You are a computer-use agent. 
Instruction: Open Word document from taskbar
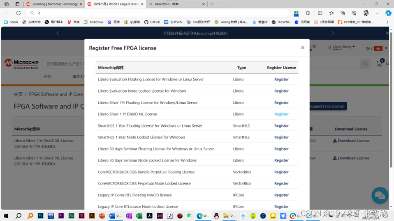pyautogui.click(x=115, y=216)
